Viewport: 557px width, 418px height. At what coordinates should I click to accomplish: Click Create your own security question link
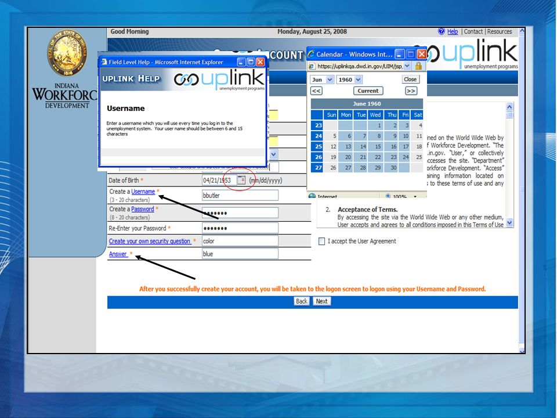point(150,241)
